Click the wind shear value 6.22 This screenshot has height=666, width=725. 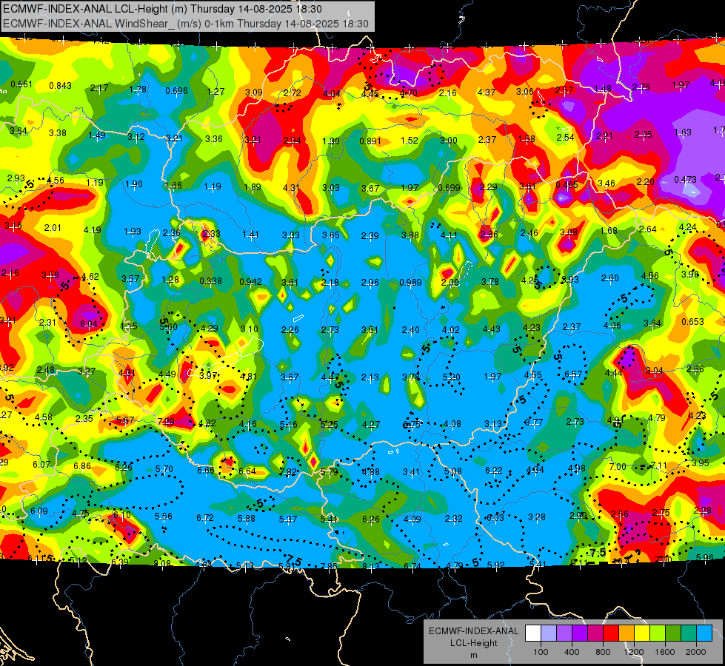click(494, 471)
